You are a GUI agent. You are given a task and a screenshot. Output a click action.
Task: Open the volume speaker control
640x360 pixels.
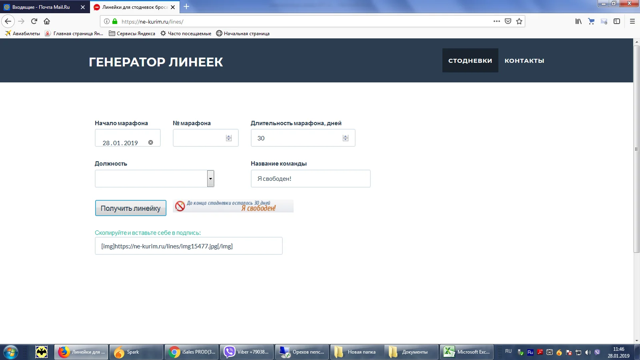pyautogui.click(x=588, y=352)
